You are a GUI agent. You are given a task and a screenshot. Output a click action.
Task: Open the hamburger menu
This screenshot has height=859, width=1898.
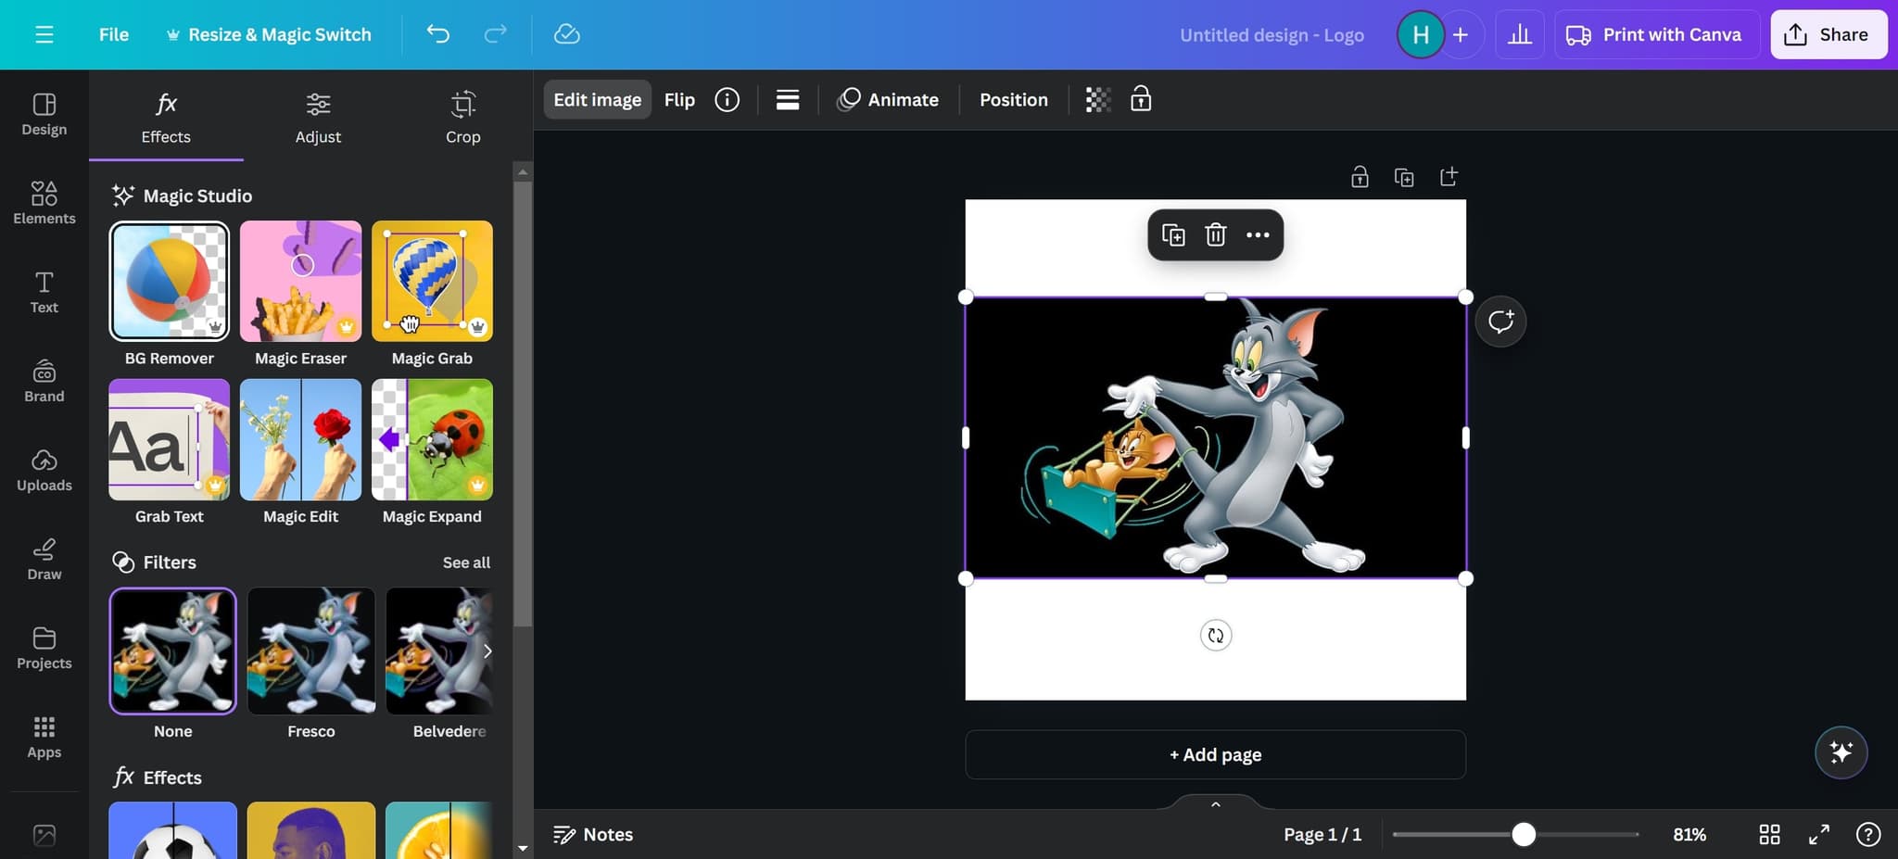click(44, 34)
